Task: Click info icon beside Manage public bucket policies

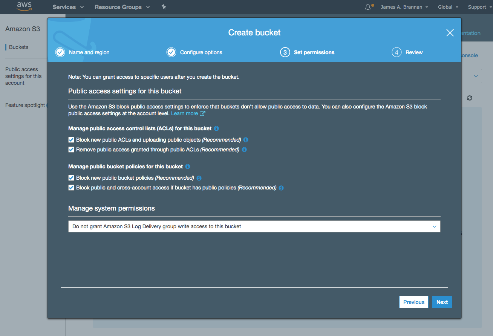Action: pos(188,166)
